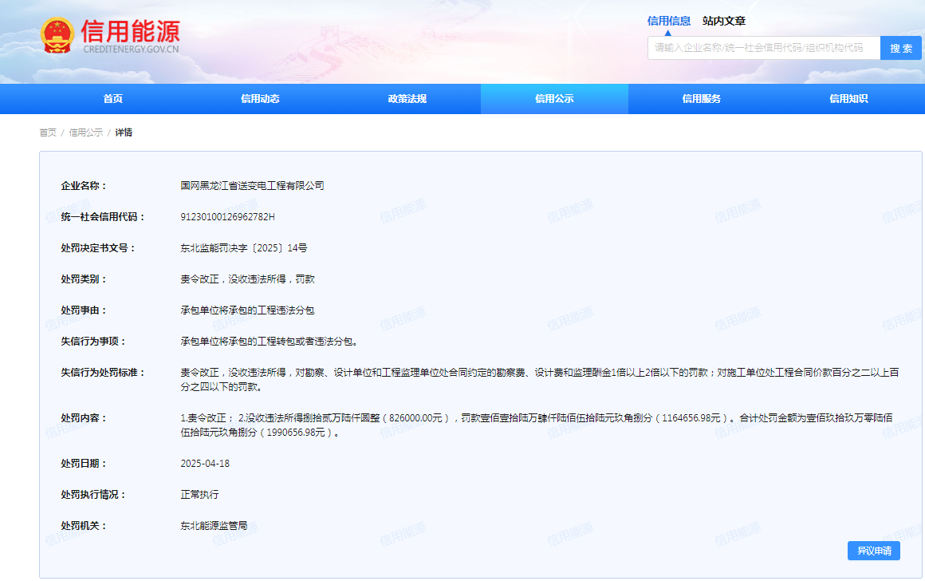This screenshot has height=581, width=925.
Task: Switch search mode to 站内文章 tab
Action: (724, 21)
